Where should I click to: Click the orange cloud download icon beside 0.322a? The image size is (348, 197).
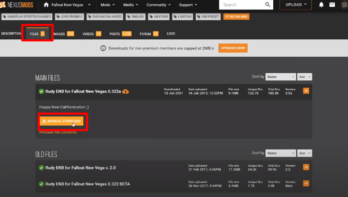(x=126, y=91)
